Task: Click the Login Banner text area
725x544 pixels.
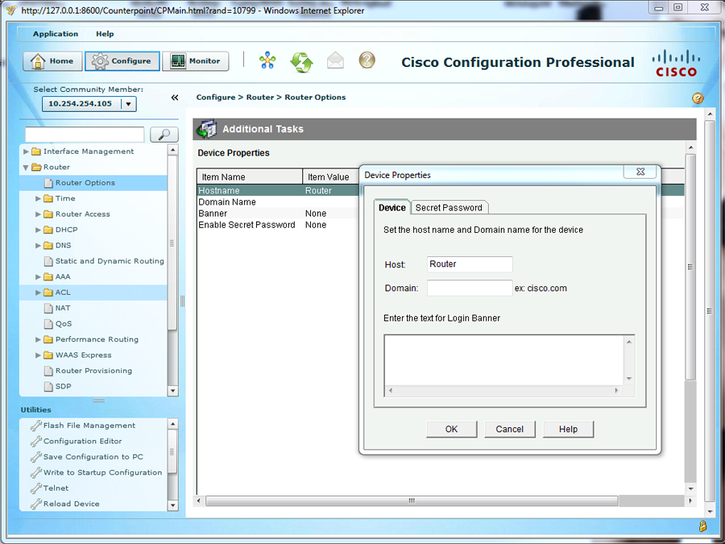Action: coord(504,360)
